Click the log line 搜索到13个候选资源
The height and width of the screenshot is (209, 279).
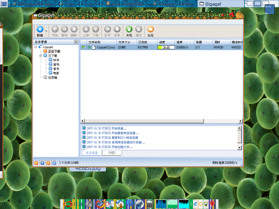coord(112,137)
